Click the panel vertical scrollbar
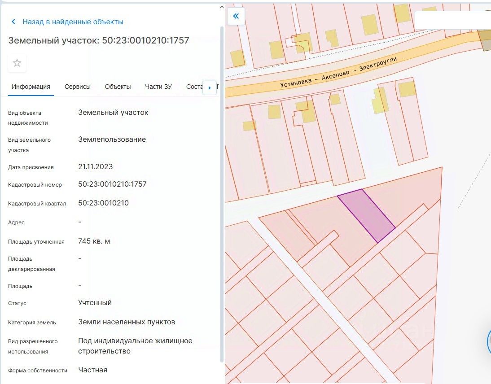The height and width of the screenshot is (384, 491). (x=222, y=194)
